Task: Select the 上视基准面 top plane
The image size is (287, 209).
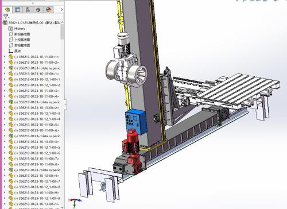Action: [22, 40]
